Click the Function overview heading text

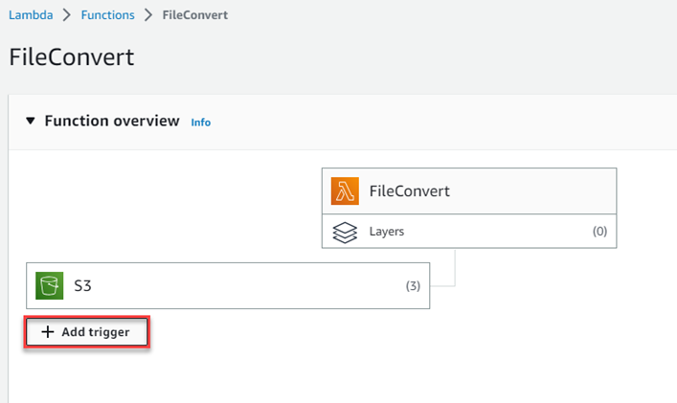click(111, 122)
